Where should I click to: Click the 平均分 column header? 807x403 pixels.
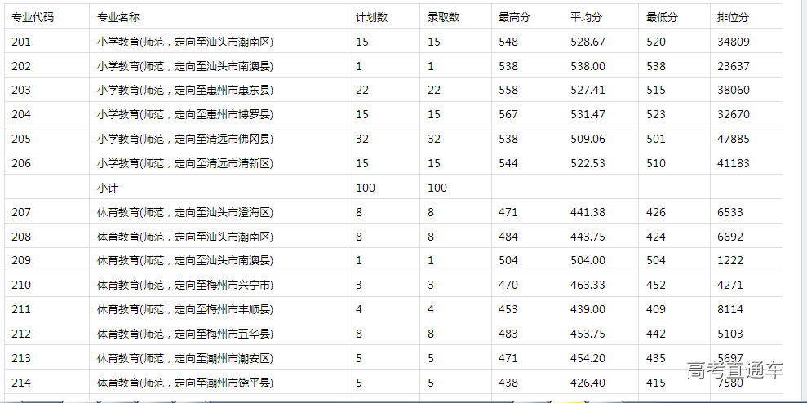(586, 17)
